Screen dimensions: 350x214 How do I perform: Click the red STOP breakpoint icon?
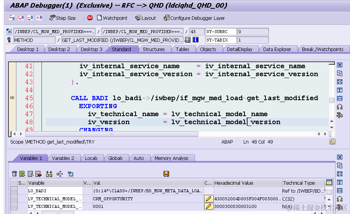90,18
